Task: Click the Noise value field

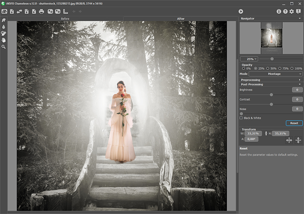Action: pos(297,109)
